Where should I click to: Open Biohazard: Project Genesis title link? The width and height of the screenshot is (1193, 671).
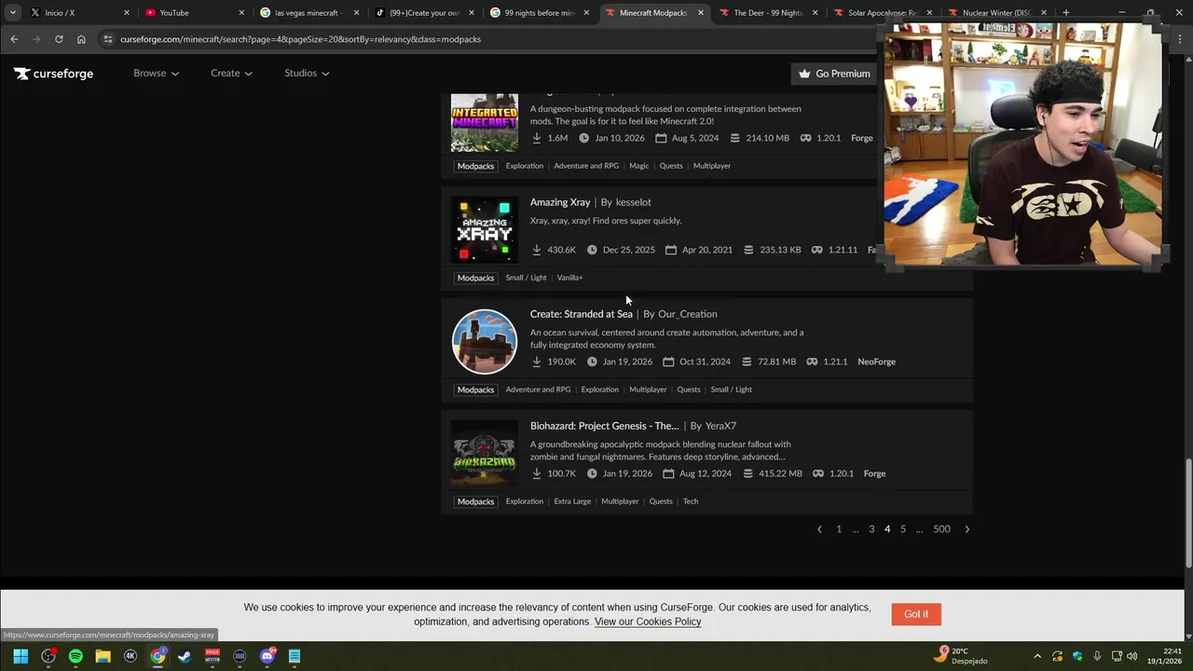pyautogui.click(x=604, y=426)
